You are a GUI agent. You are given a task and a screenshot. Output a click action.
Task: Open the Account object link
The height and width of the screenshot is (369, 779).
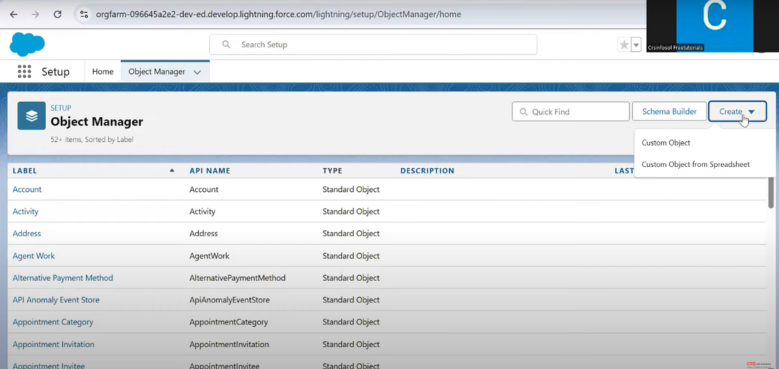point(27,190)
